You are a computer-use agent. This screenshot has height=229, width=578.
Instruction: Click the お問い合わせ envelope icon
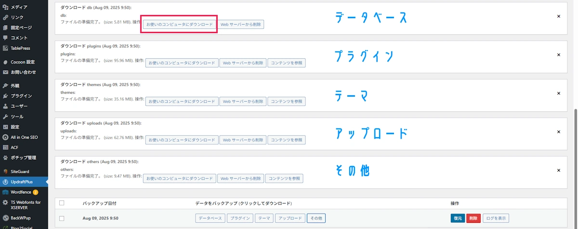point(5,72)
